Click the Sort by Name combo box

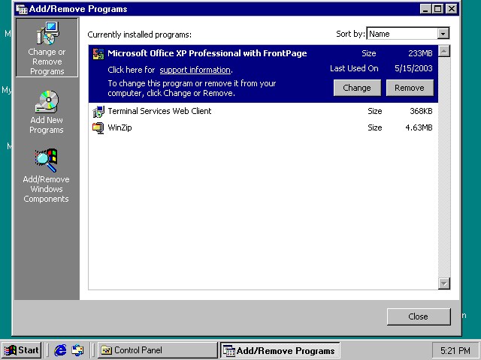click(407, 34)
